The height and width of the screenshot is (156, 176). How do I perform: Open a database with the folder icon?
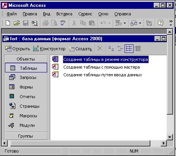[x=17, y=23]
